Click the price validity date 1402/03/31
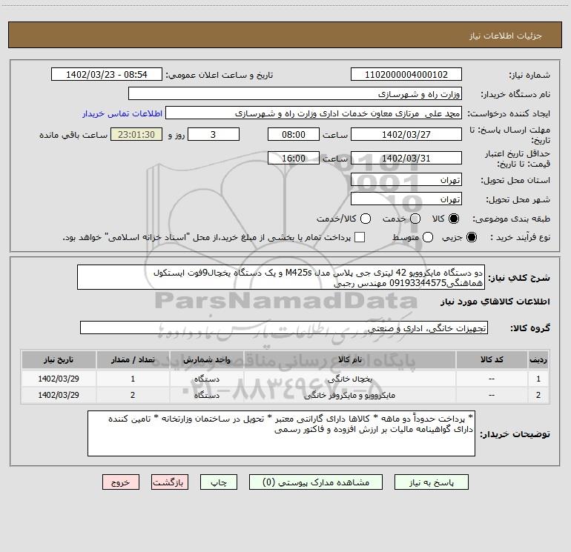The height and width of the screenshot is (552, 571). 406,158
